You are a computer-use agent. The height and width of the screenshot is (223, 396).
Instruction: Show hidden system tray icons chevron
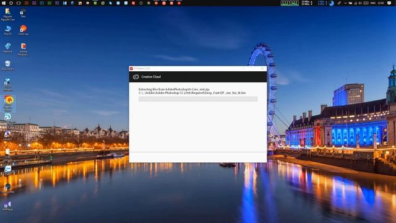click(x=345, y=3)
